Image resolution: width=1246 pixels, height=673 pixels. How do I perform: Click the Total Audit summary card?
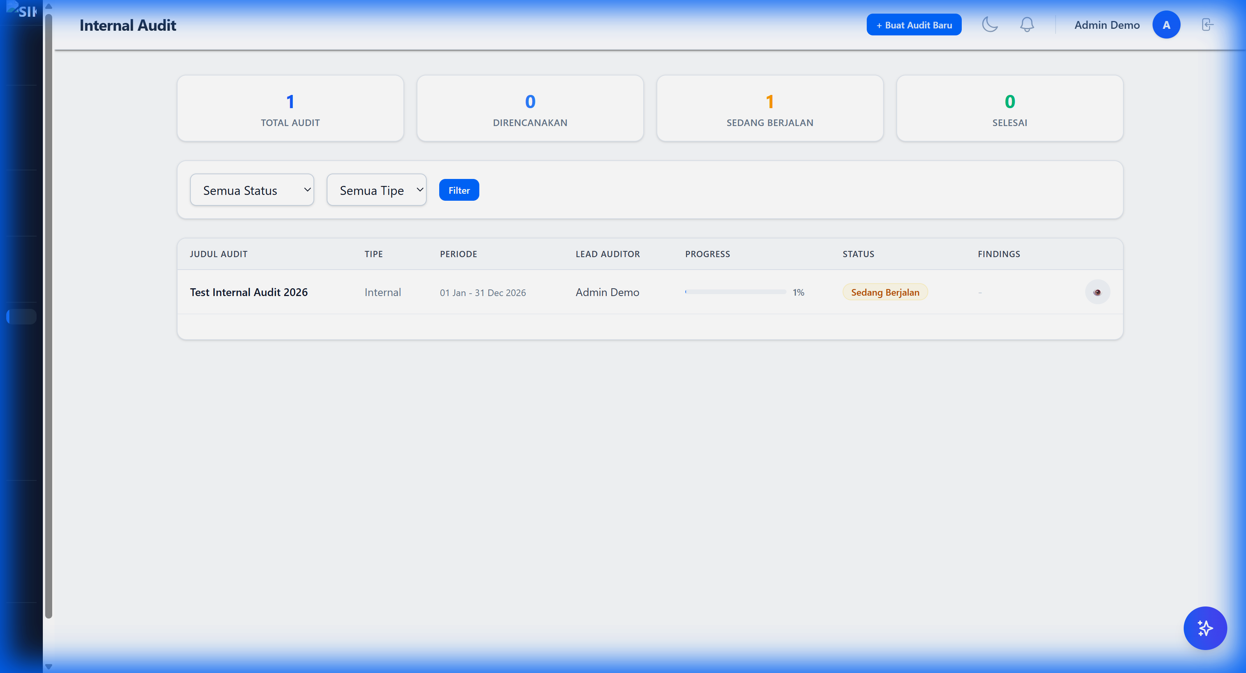[290, 108]
